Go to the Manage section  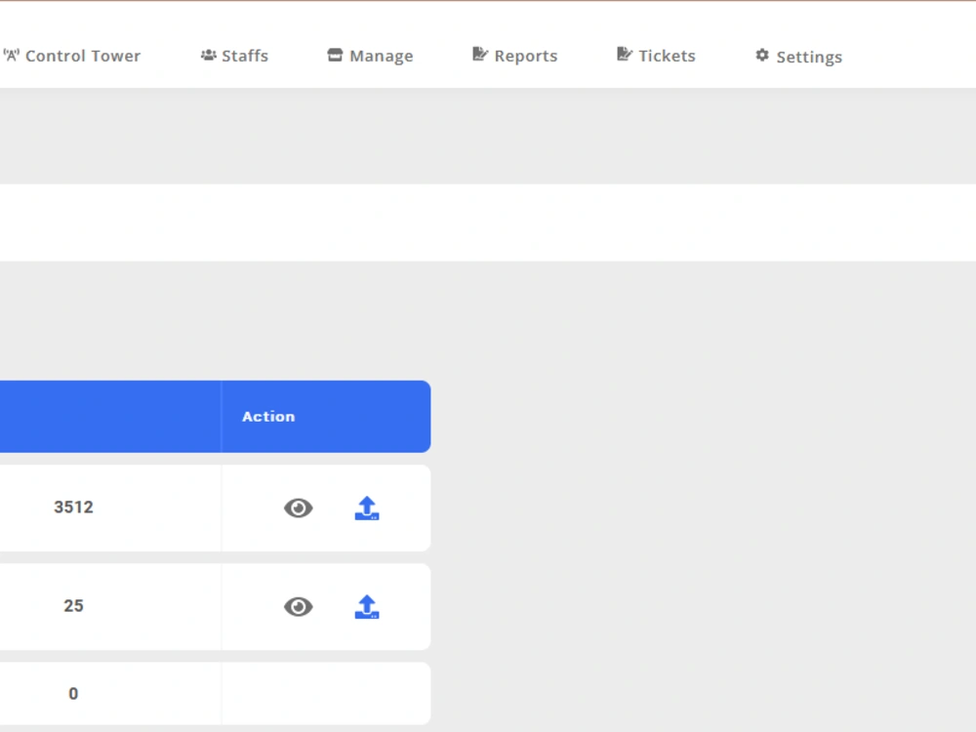(x=370, y=56)
